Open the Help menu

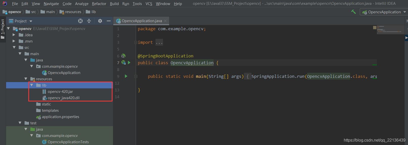[x=178, y=4]
